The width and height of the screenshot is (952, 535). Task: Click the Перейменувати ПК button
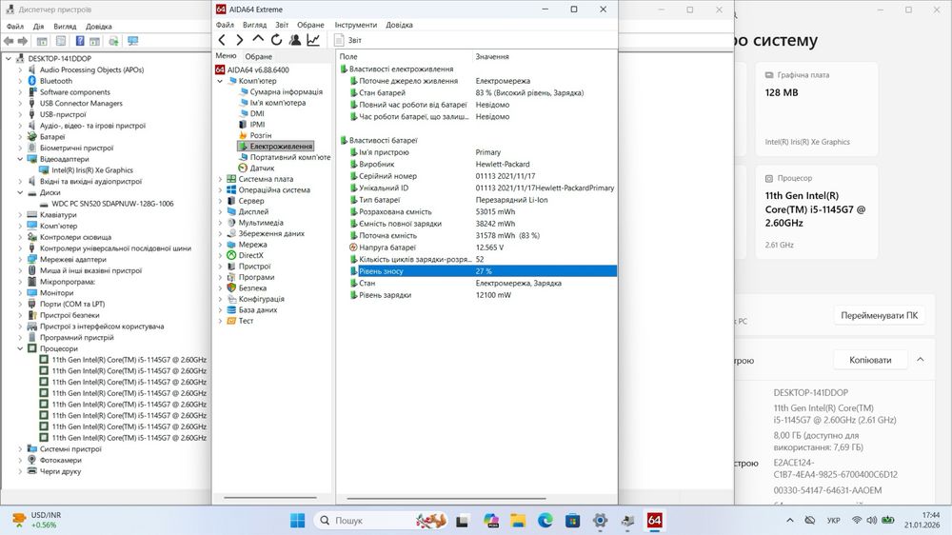[x=879, y=315]
